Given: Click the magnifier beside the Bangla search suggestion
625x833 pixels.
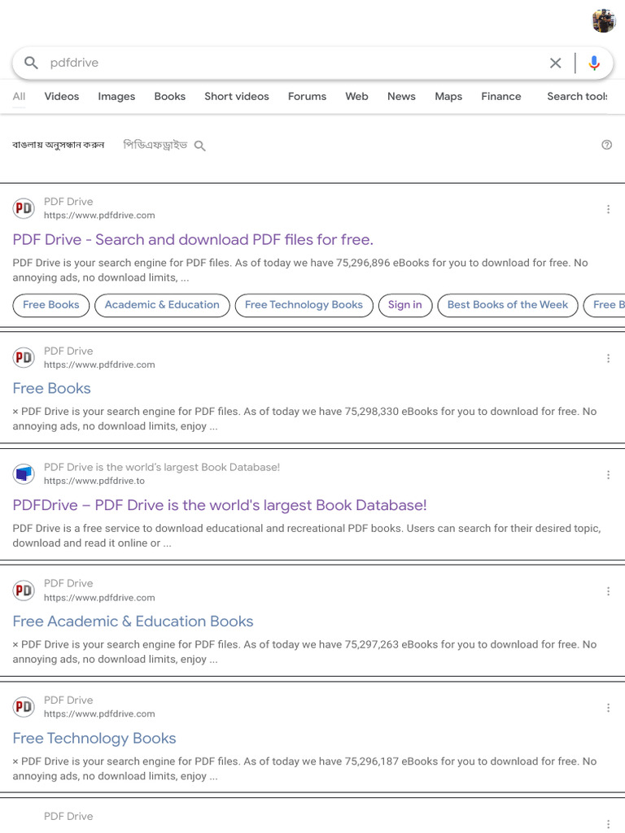Looking at the screenshot, I should 200,146.
